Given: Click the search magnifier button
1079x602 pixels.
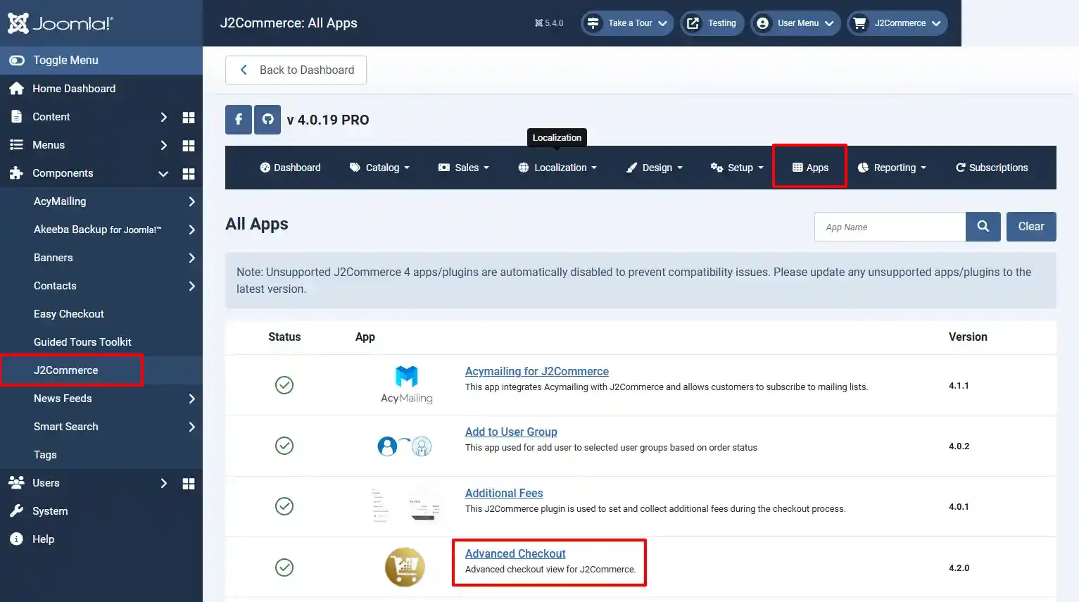Looking at the screenshot, I should pos(983,227).
